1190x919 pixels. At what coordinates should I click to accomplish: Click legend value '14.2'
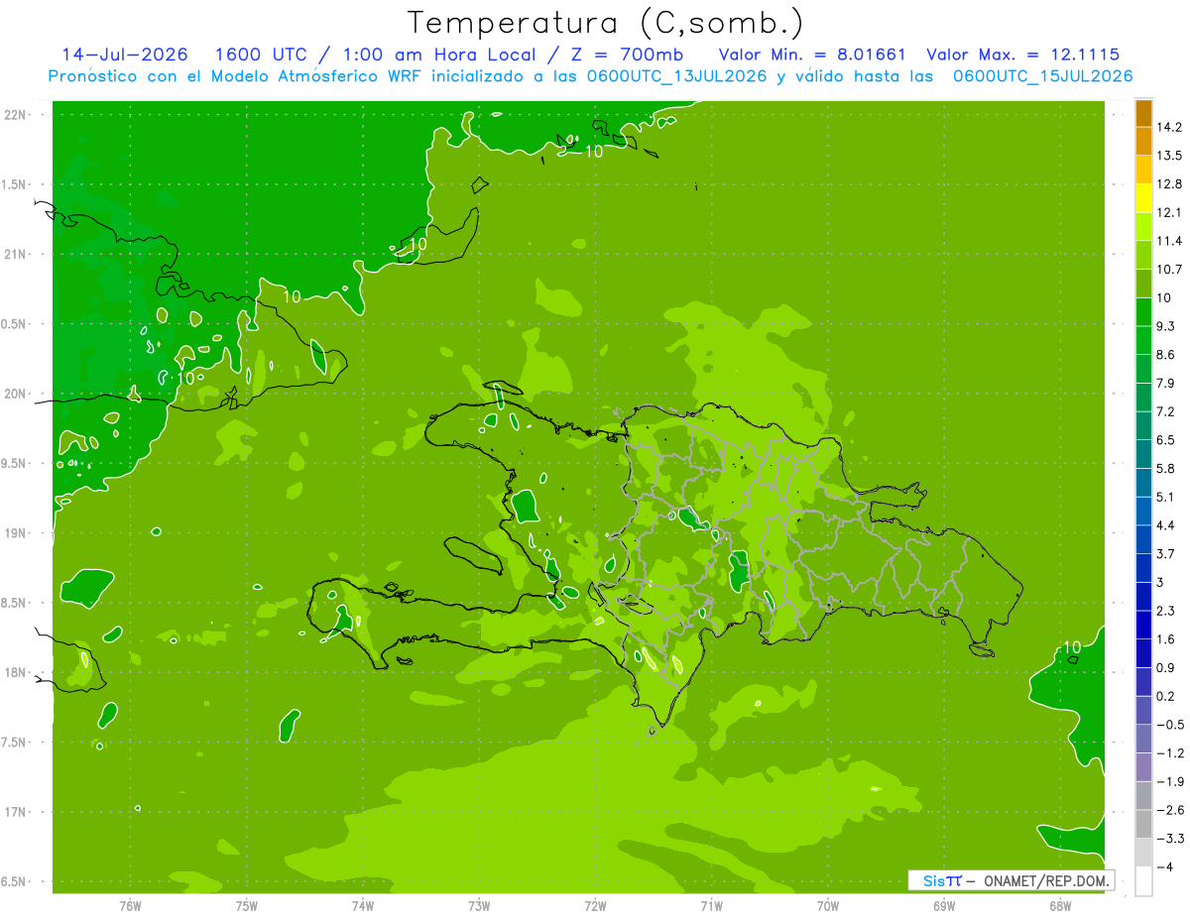click(x=1171, y=127)
